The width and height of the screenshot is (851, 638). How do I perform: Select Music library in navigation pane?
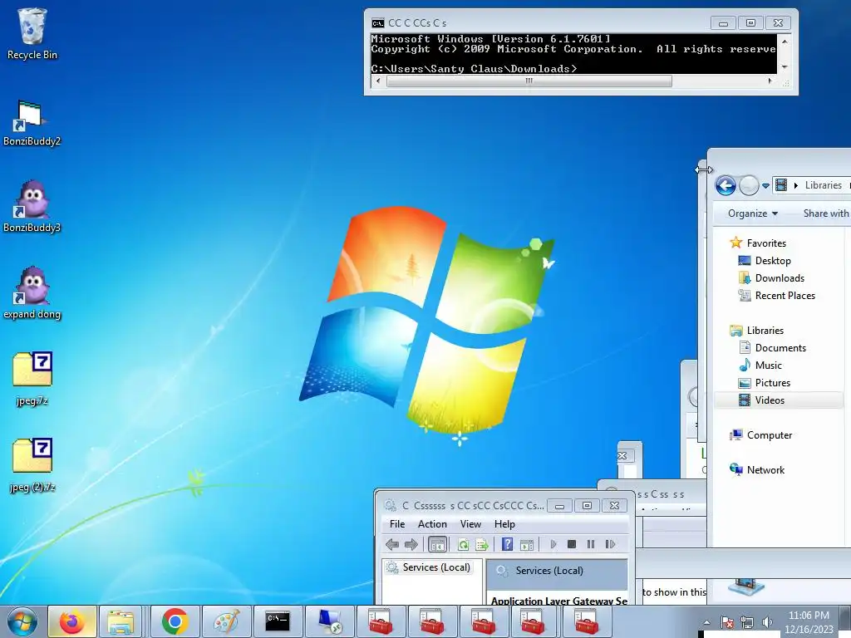pyautogui.click(x=760, y=366)
